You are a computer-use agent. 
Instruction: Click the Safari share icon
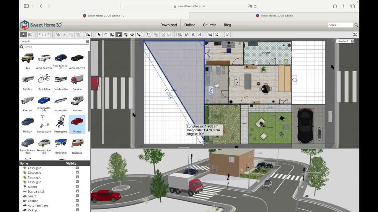tap(335, 6)
